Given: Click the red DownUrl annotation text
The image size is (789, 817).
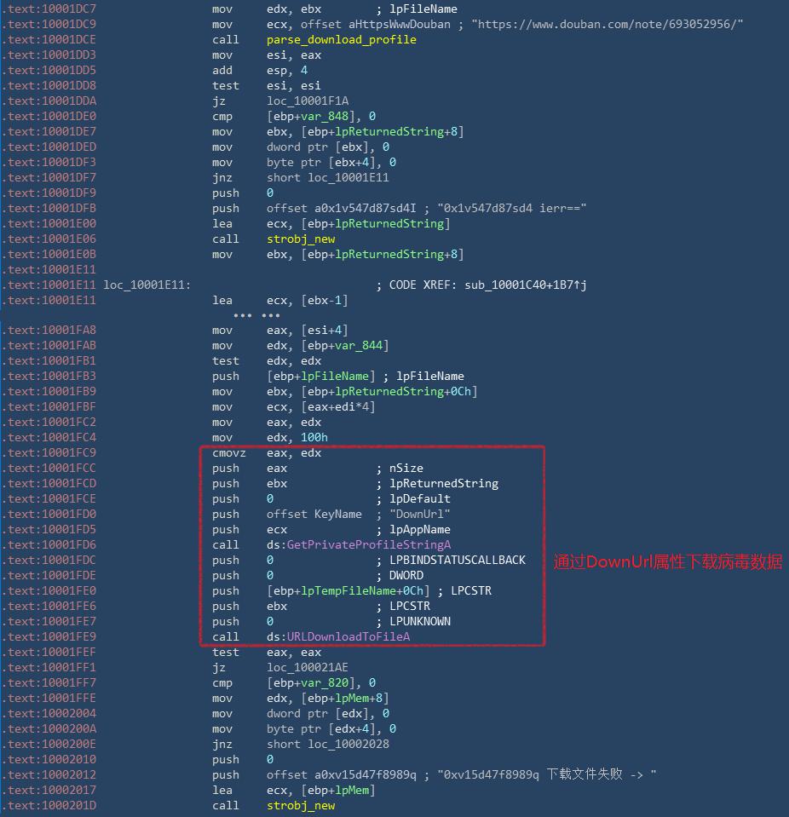Looking at the screenshot, I should [667, 561].
